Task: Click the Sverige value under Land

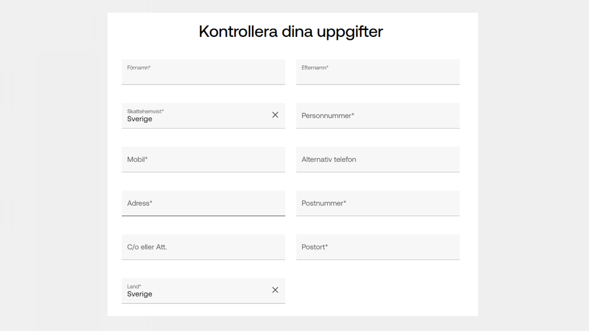Action: point(140,294)
